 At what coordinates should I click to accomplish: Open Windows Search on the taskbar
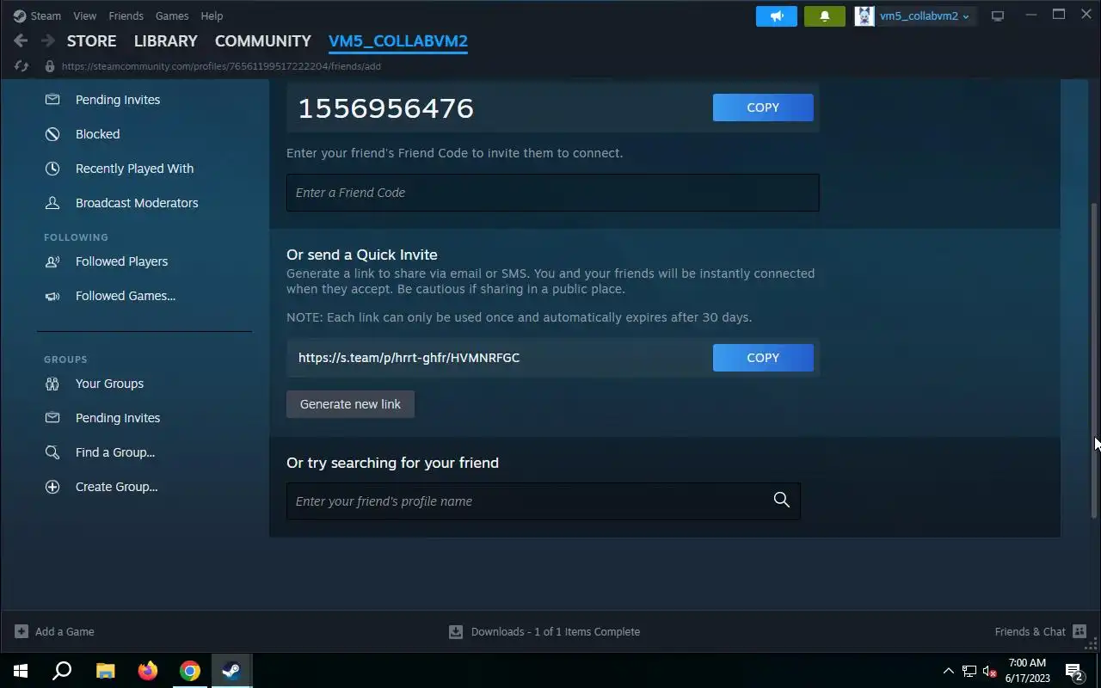tap(62, 671)
